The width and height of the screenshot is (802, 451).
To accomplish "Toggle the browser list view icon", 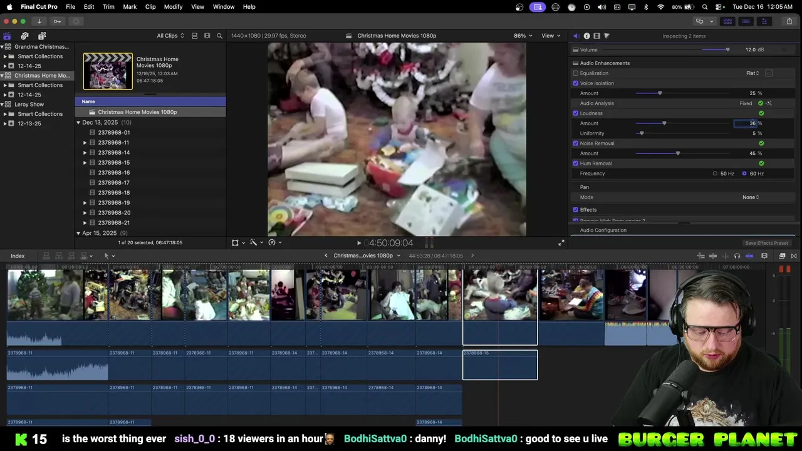I will tap(194, 36).
